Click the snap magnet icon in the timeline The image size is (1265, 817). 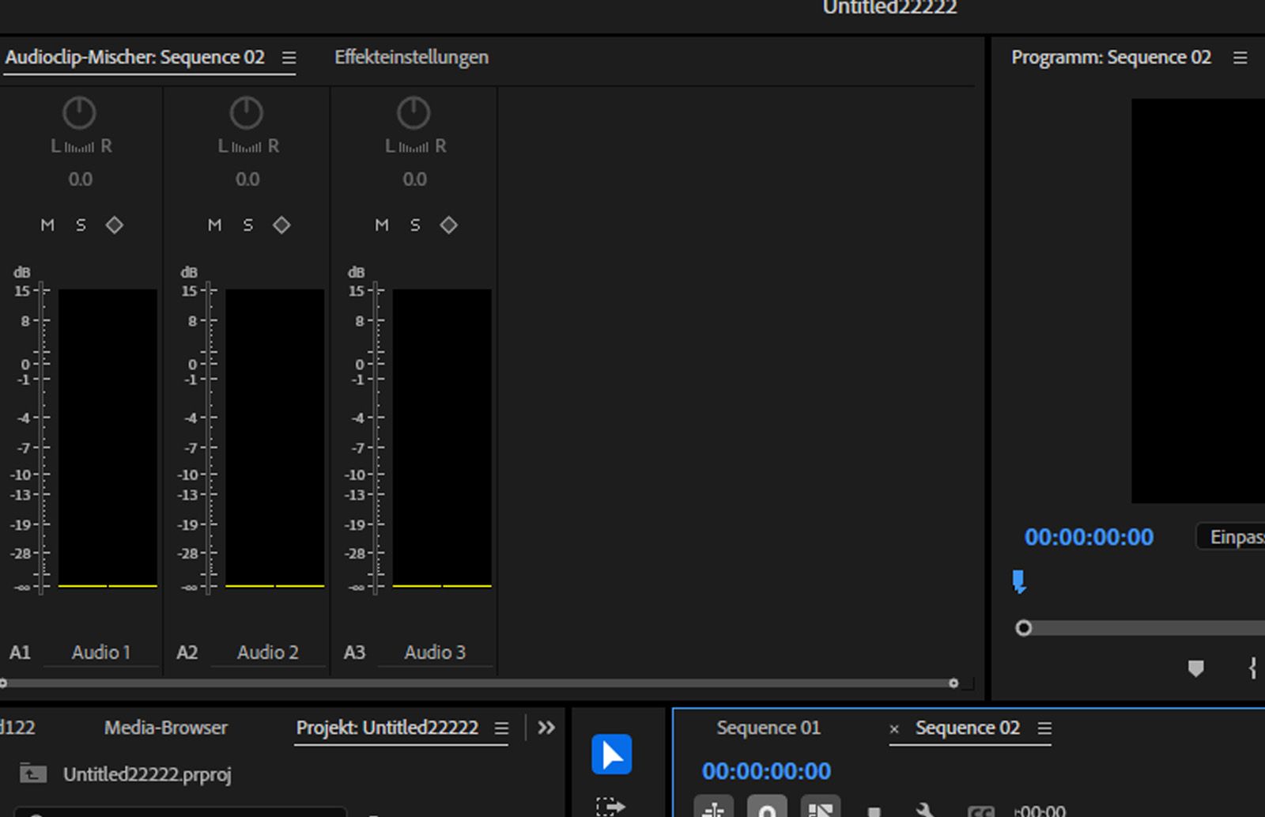tap(765, 811)
